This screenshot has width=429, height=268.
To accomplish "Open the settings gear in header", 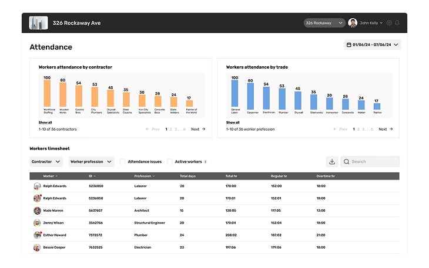I will point(389,23).
